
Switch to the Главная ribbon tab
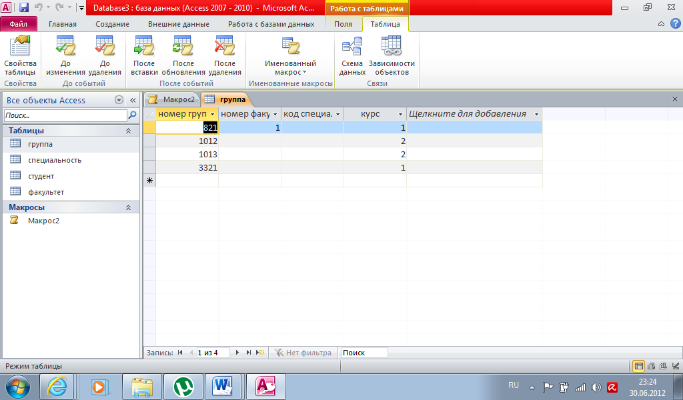tap(62, 24)
